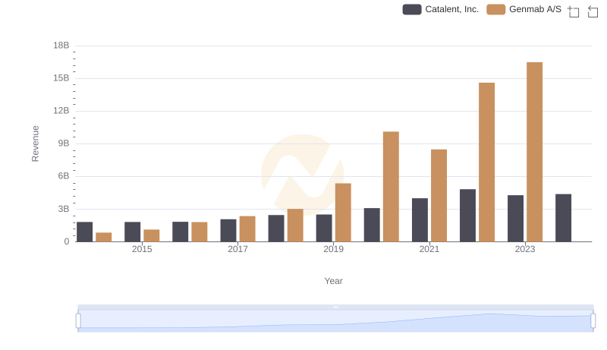Click the zoom slider's top drag bar
Viewport: 607px width, 350px height.
335,307
